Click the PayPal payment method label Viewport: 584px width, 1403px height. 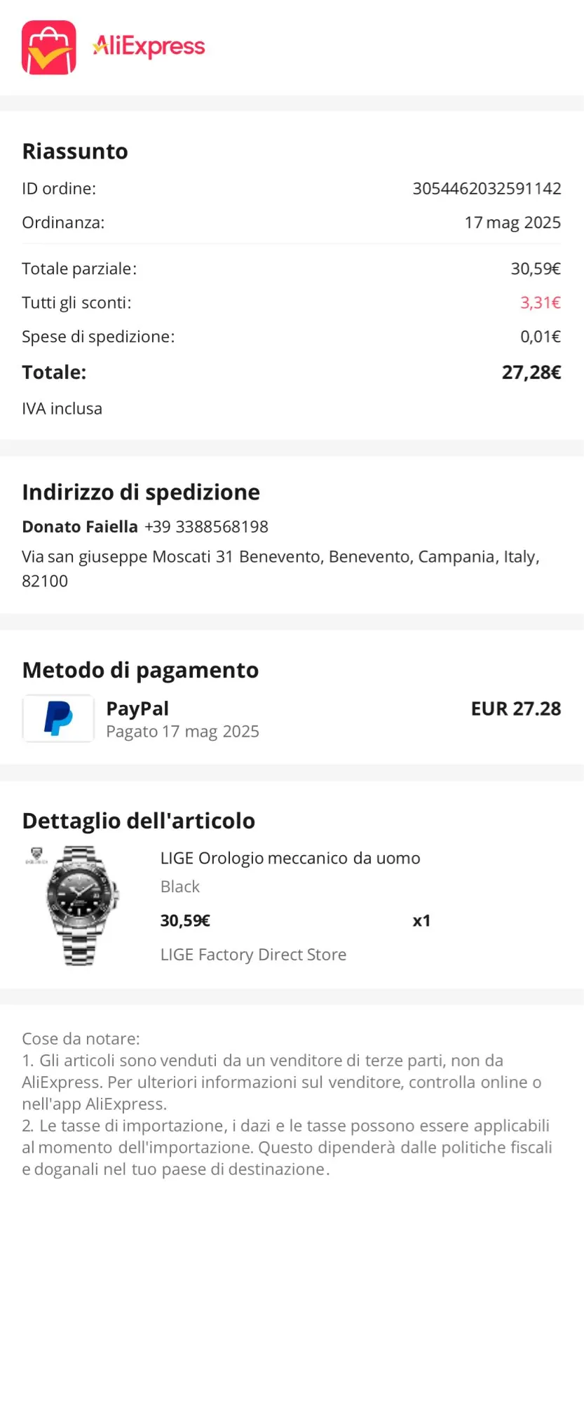(137, 709)
